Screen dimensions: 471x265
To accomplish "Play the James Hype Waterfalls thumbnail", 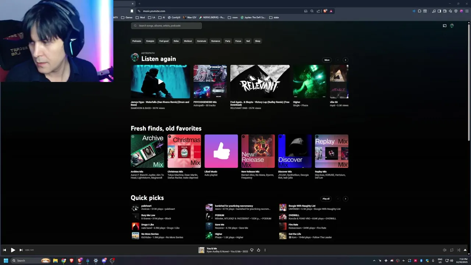I will [x=160, y=82].
